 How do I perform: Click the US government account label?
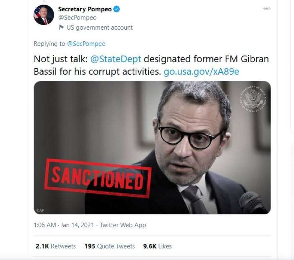coord(99,27)
